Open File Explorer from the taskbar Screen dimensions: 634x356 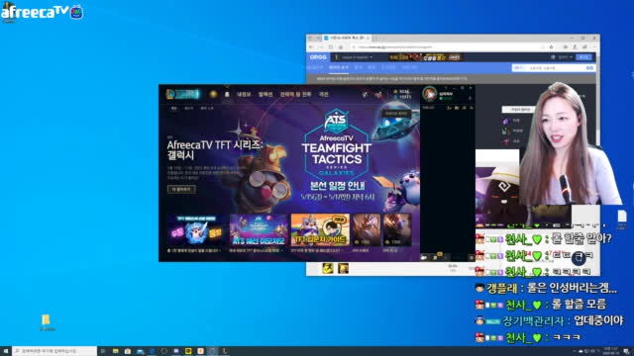(116, 351)
